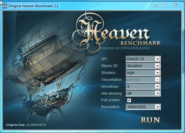Click the 'Shaders:' label
This screenshot has width=185, height=133.
[109, 73]
